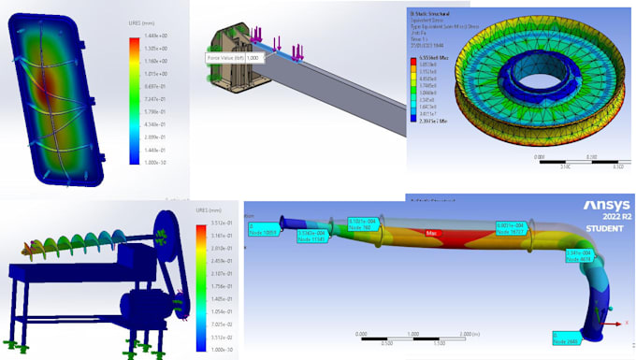Select the 3.512e-01 legend value
The height and width of the screenshot is (360, 636).
(x=222, y=223)
